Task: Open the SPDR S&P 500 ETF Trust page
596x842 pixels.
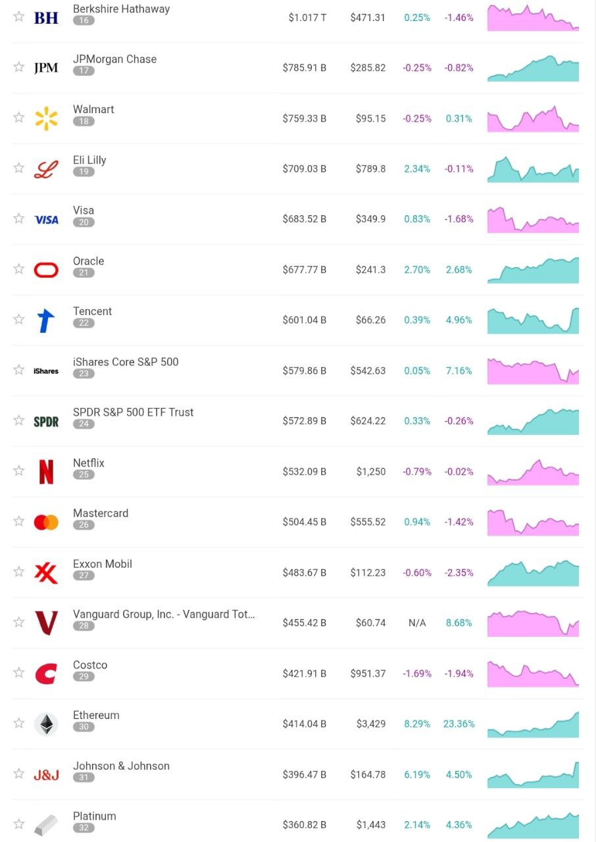Action: pos(133,412)
